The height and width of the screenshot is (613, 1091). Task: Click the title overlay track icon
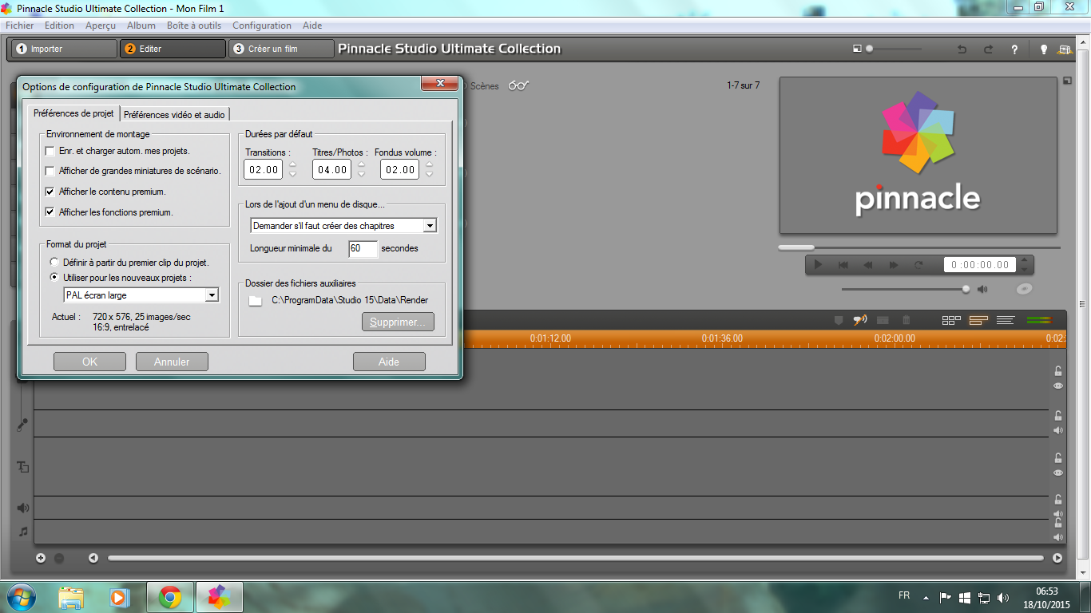tap(23, 467)
